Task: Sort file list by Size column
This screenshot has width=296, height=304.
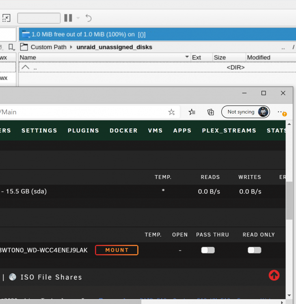Action: tap(229, 58)
